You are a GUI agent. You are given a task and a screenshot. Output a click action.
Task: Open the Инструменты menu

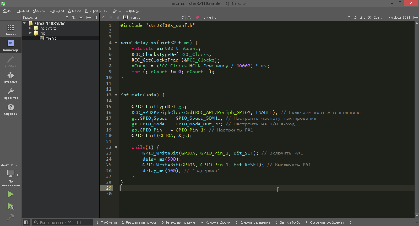96,10
